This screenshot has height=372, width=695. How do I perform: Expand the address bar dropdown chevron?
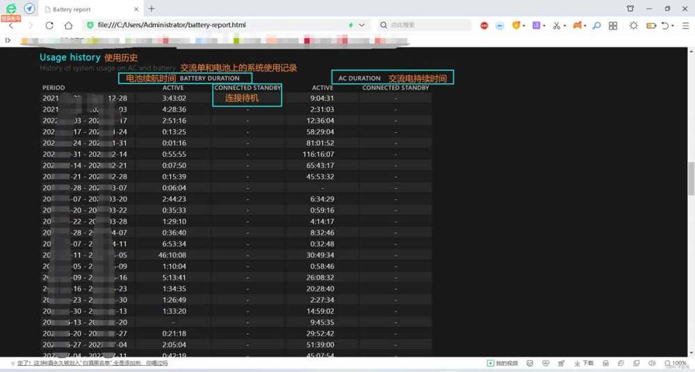[362, 25]
